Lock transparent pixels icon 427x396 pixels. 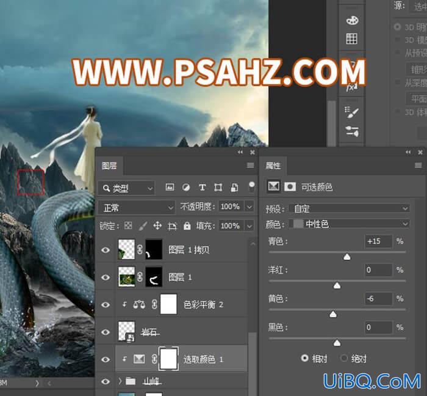point(128,226)
